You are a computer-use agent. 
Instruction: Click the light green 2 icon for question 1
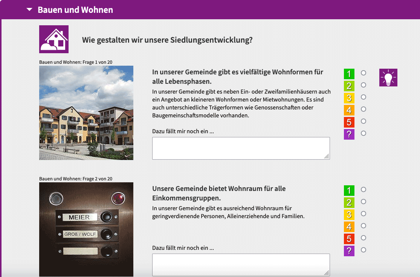349,86
